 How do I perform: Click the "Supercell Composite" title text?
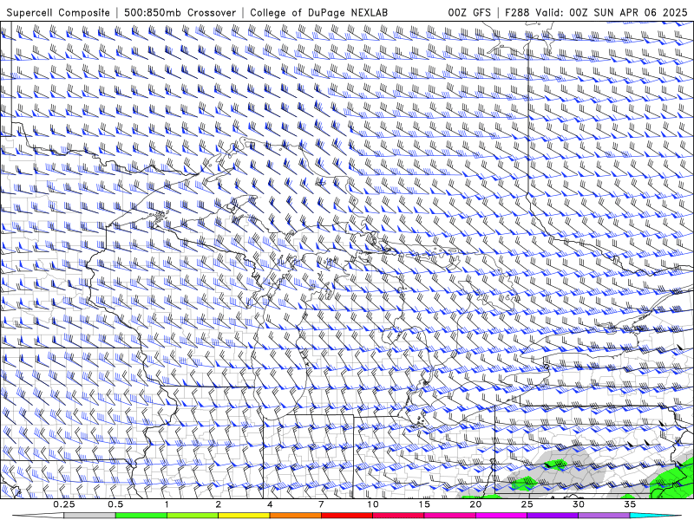point(58,13)
